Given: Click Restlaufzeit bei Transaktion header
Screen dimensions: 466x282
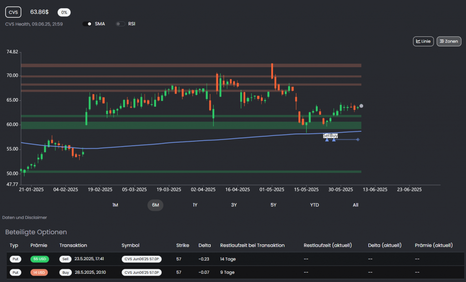Looking at the screenshot, I should point(252,245).
